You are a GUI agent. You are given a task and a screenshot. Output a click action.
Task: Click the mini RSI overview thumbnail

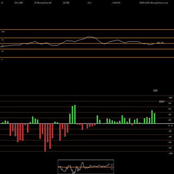coord(86,167)
